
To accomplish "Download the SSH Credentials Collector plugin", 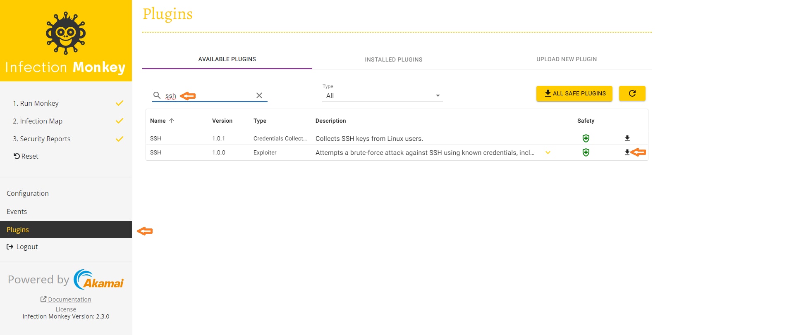I will pyautogui.click(x=627, y=138).
